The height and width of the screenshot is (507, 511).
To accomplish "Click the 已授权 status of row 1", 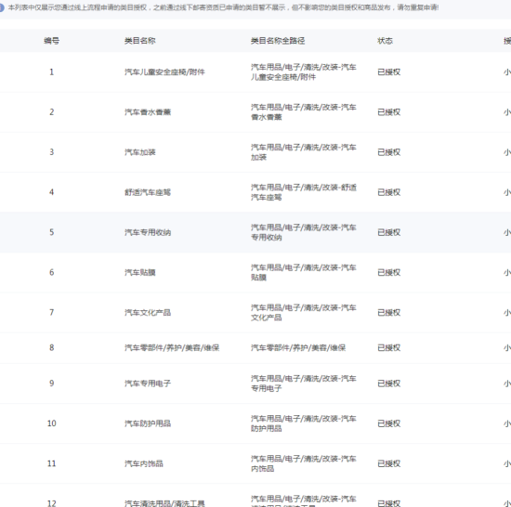I will pos(388,71).
